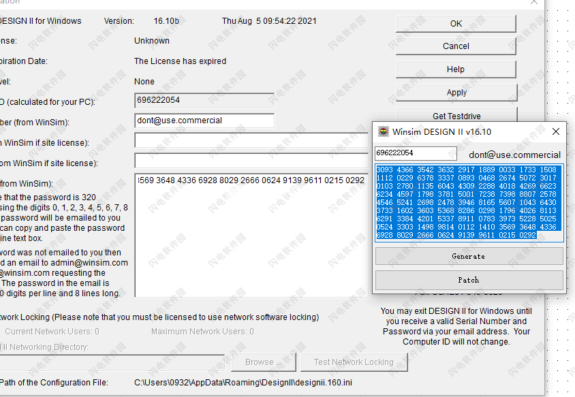
Task: Click the Winsim keygen title bar icon
Action: [x=383, y=131]
